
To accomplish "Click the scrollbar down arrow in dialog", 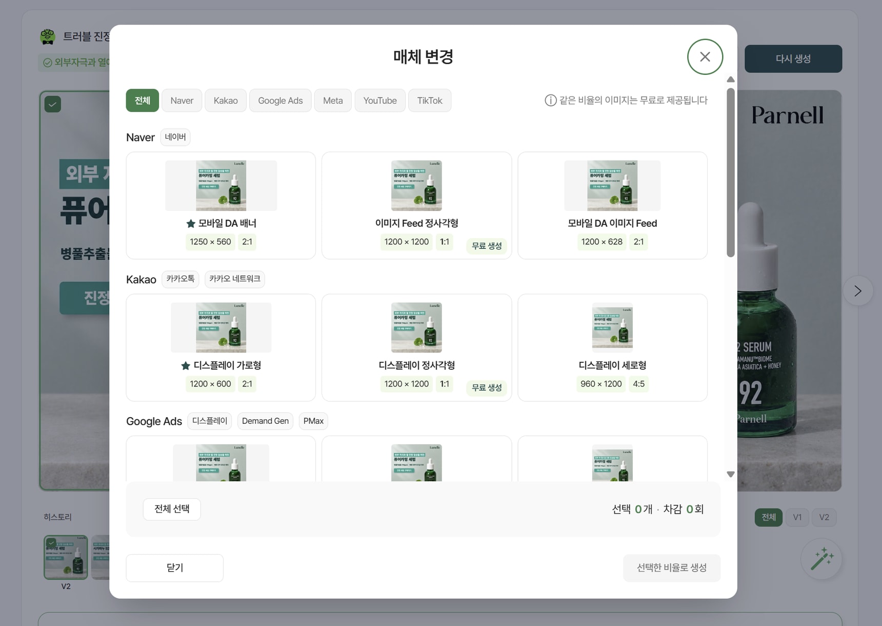I will click(x=731, y=475).
